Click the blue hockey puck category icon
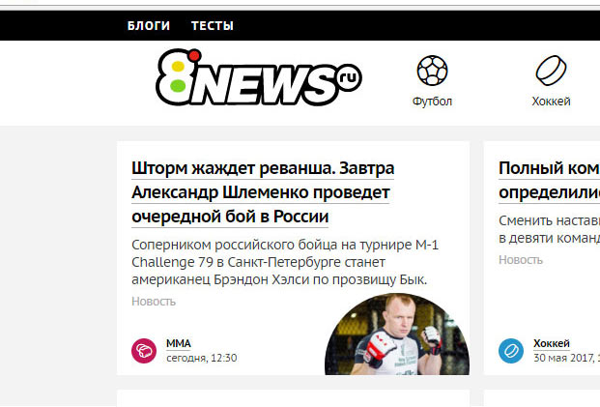Image resolution: width=600 pixels, height=407 pixels. pos(511,351)
